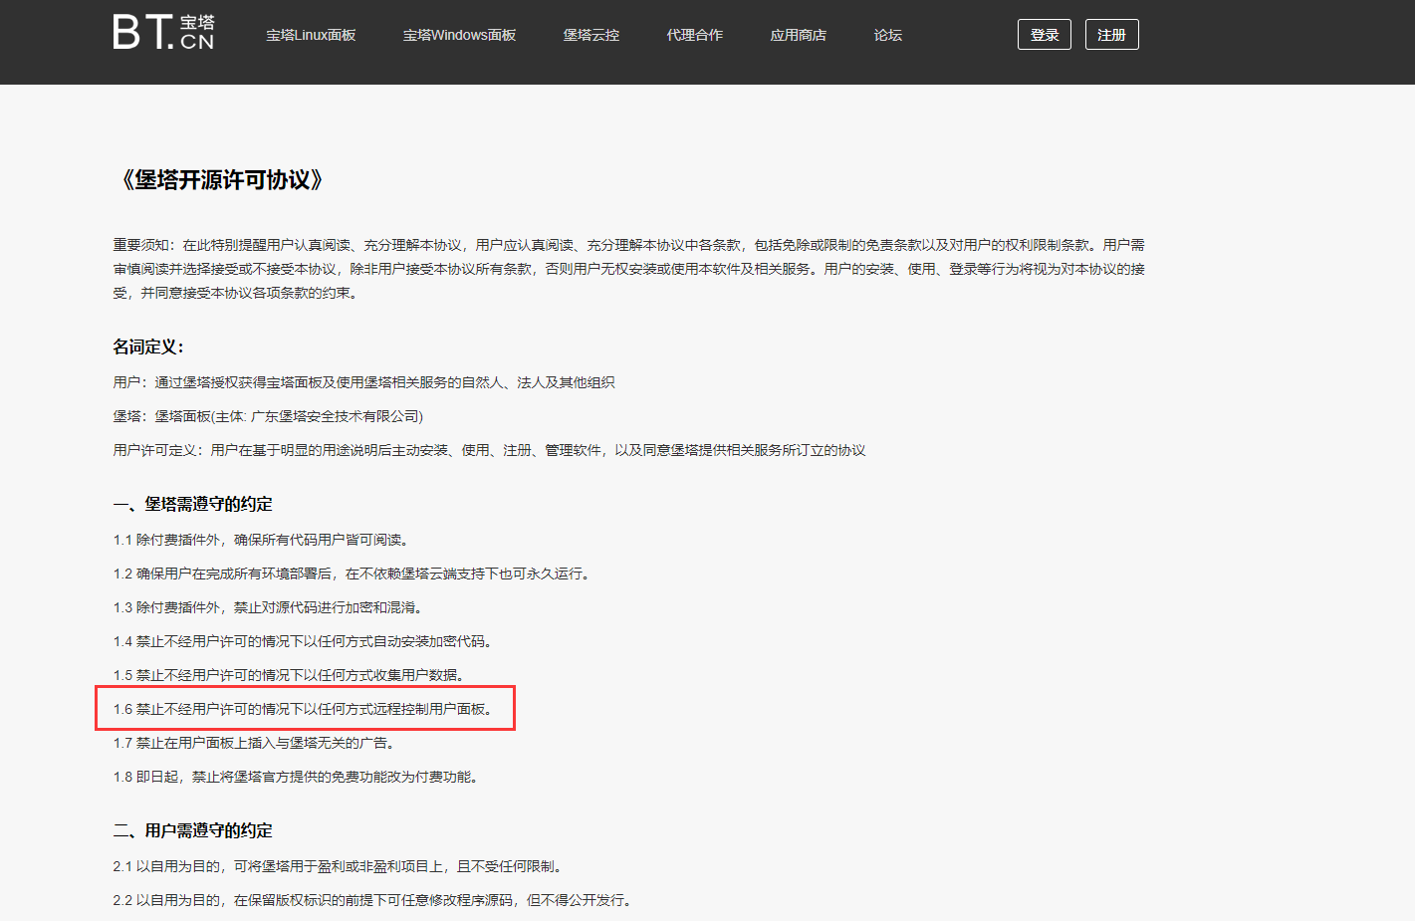Open the 宝塔Linux面板 menu item
Screen dimensions: 1415x921
coord(311,35)
